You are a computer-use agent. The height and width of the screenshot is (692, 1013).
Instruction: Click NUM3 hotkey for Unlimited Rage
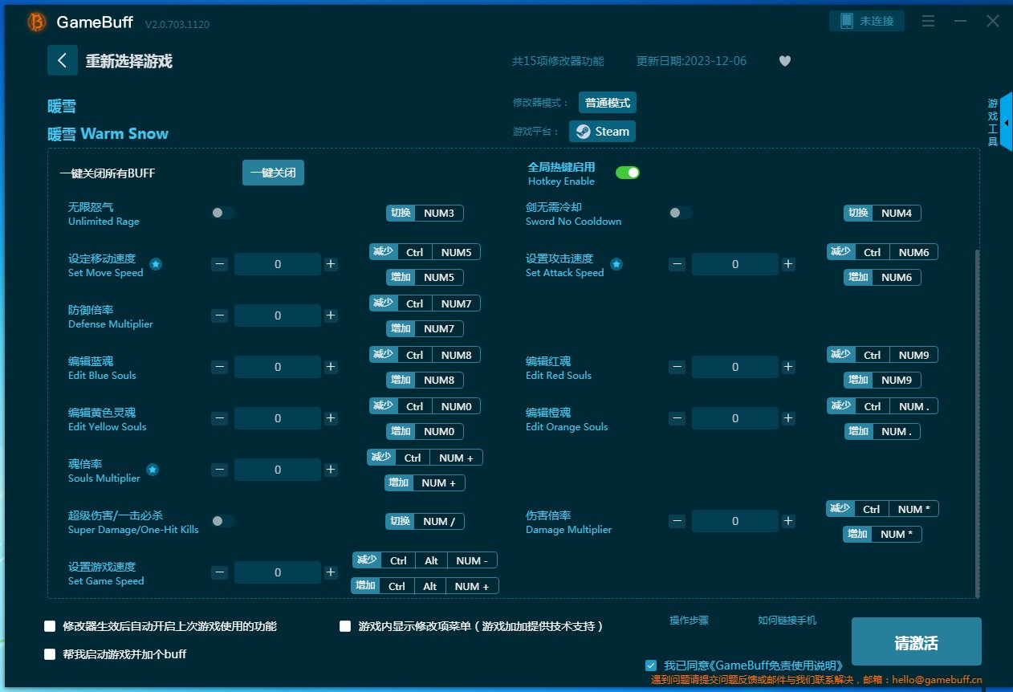(425, 213)
